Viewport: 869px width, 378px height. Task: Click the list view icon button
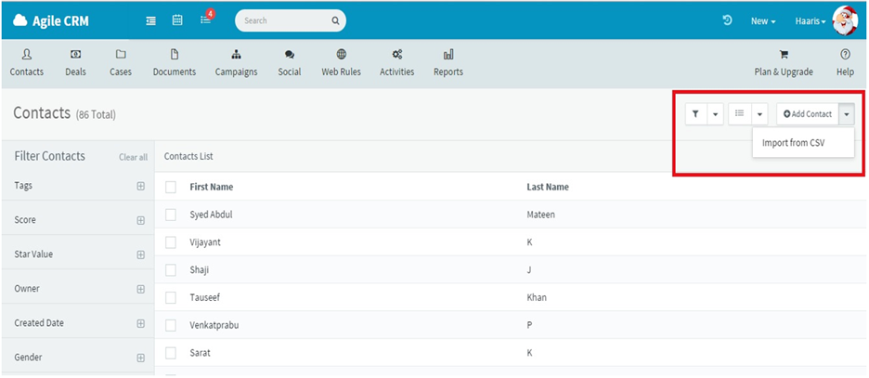(x=739, y=113)
